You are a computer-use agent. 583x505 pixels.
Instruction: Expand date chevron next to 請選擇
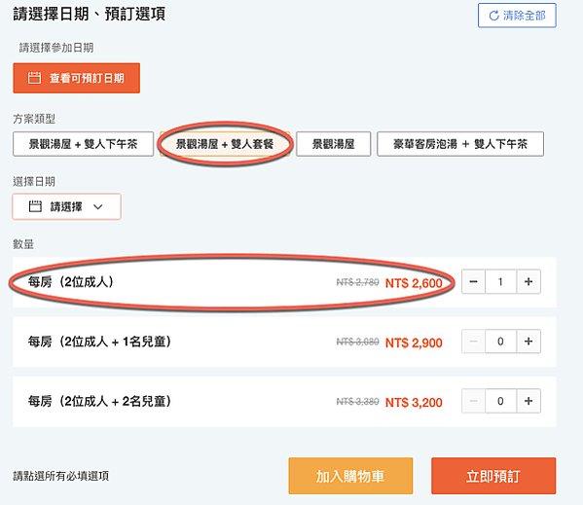click(97, 207)
